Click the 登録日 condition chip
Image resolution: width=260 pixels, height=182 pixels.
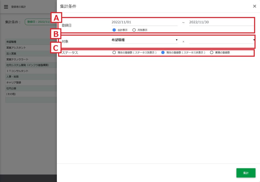coord(41,22)
